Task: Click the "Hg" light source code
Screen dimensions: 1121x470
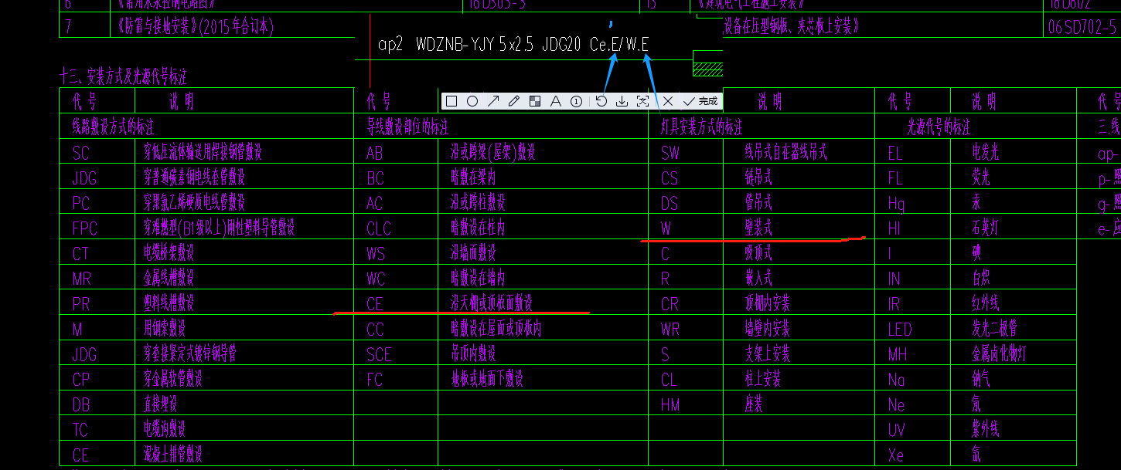Action: click(x=896, y=203)
